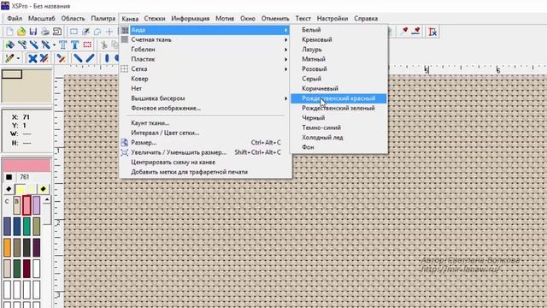Click the text with X icon
This screenshot has height=308, width=547.
point(432,32)
